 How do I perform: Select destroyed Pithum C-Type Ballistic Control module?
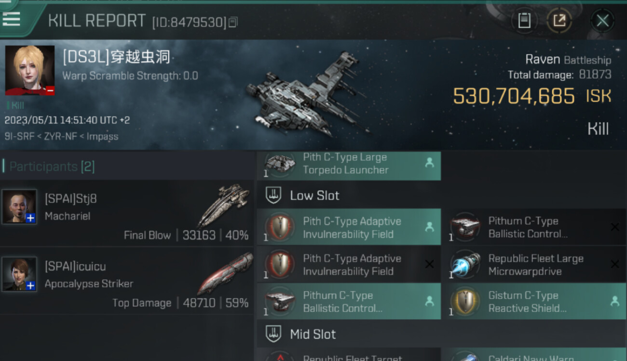pyautogui.click(x=534, y=227)
